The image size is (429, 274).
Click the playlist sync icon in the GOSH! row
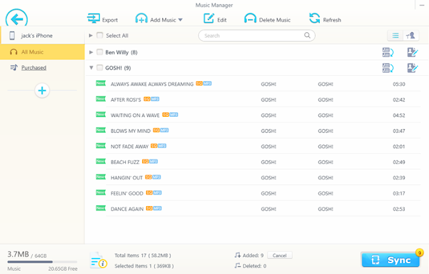coord(387,68)
